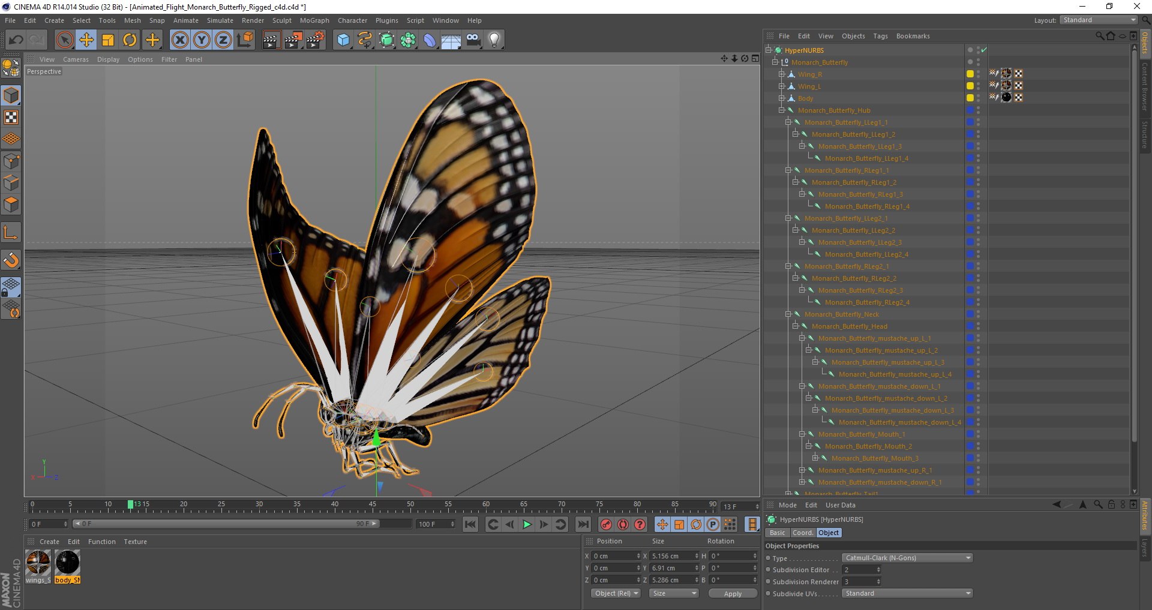Image resolution: width=1152 pixels, height=610 pixels.
Task: Toggle the Z axis lock icon
Action: pyautogui.click(x=223, y=40)
